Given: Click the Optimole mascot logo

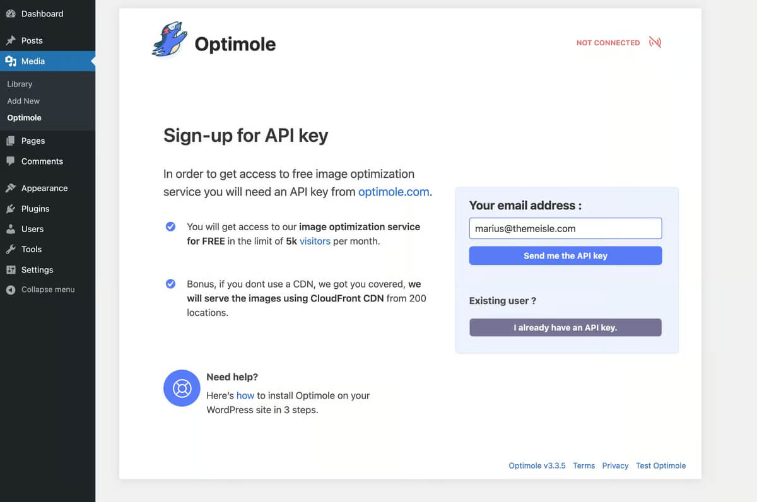Looking at the screenshot, I should 170,40.
